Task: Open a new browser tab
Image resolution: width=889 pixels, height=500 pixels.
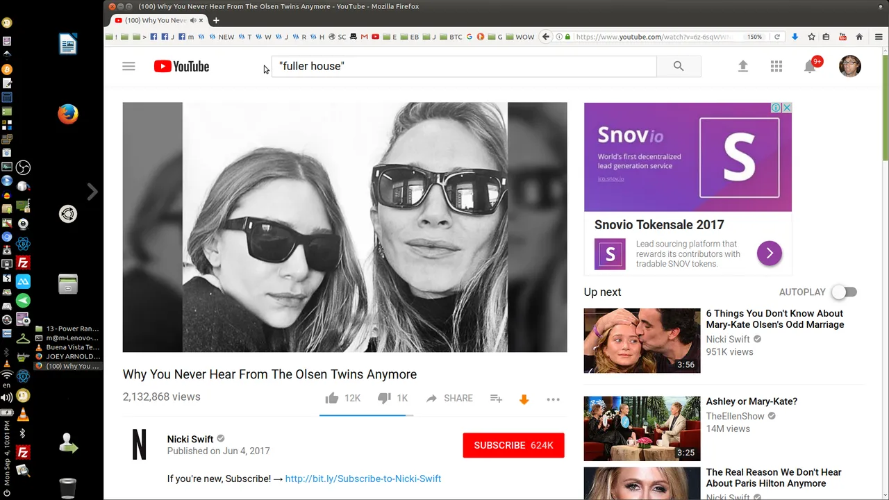Action: coord(216,20)
